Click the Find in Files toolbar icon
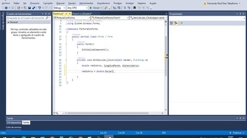Image resolution: width=247 pixels, height=138 pixels. coord(106,8)
